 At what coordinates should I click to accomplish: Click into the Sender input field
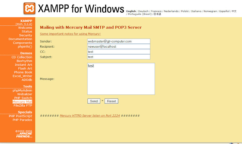(x=119, y=41)
